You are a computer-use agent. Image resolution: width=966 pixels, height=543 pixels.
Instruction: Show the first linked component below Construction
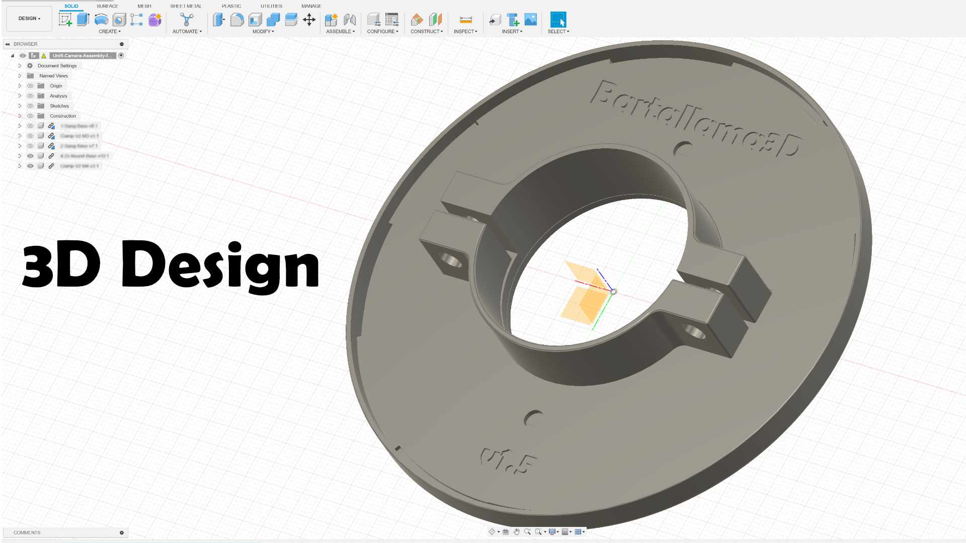pyautogui.click(x=30, y=126)
